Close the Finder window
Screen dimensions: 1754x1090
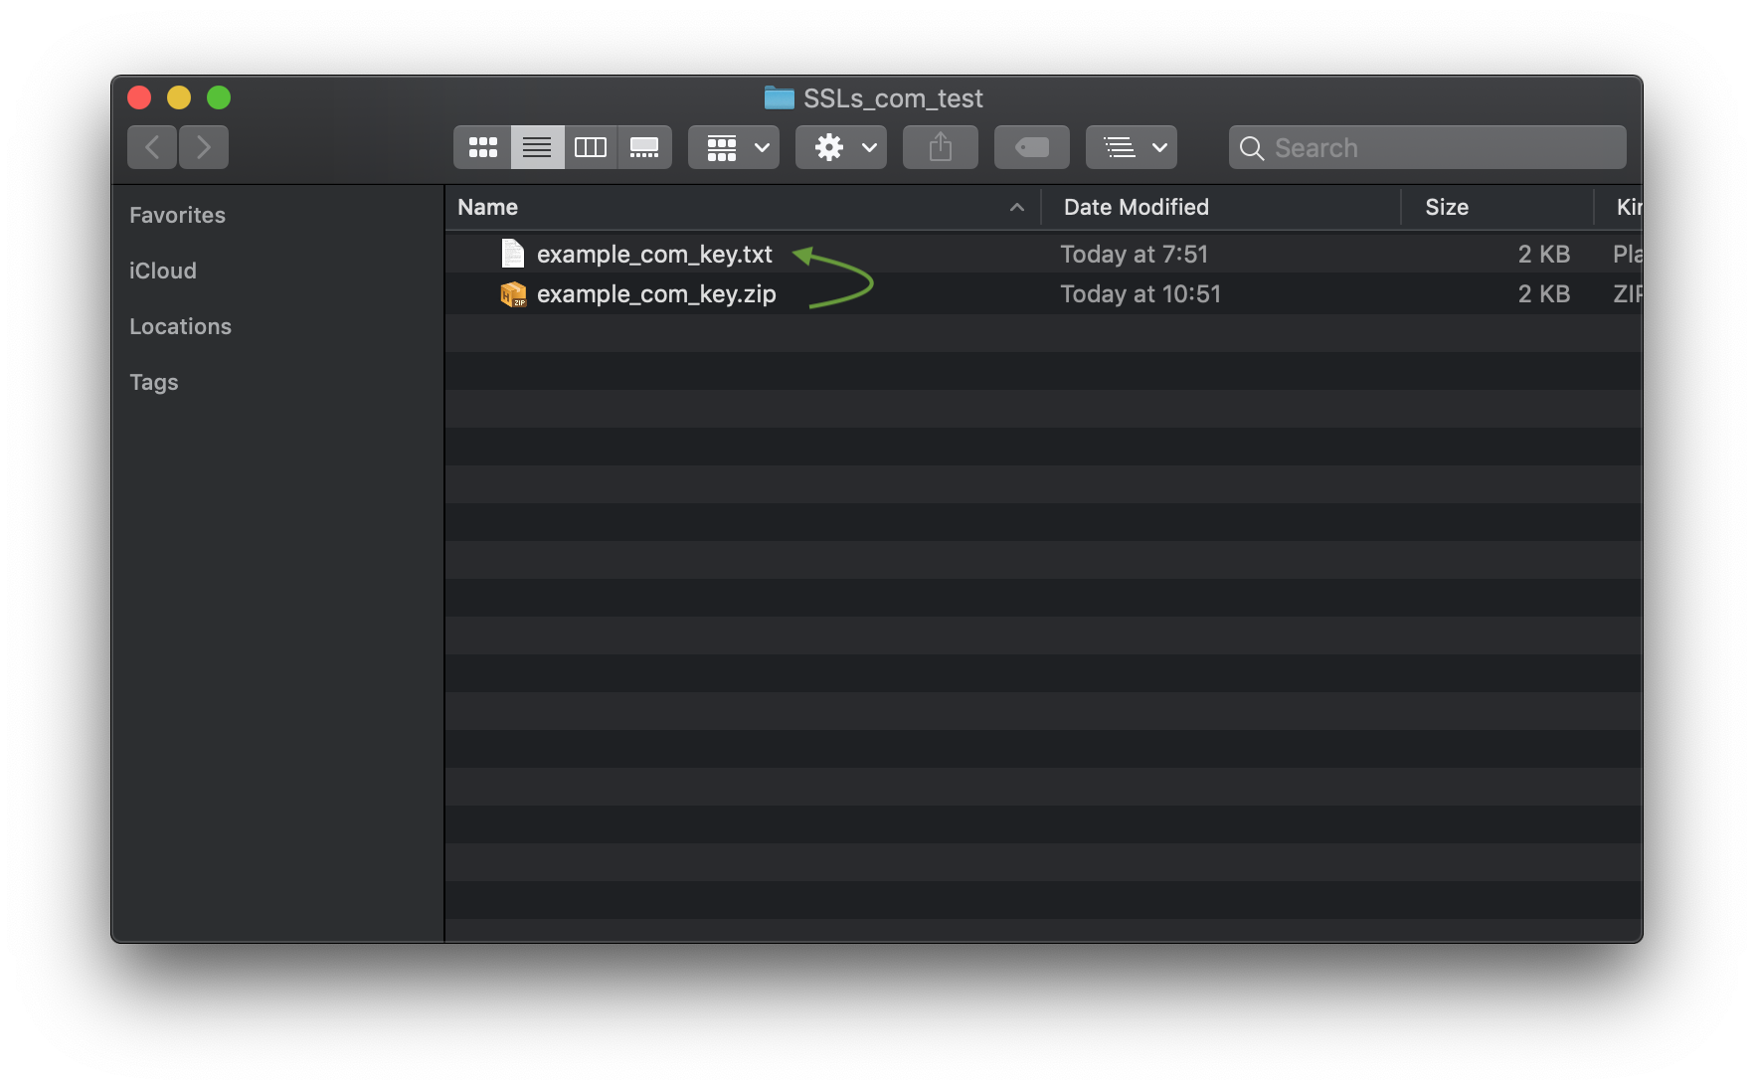(139, 97)
